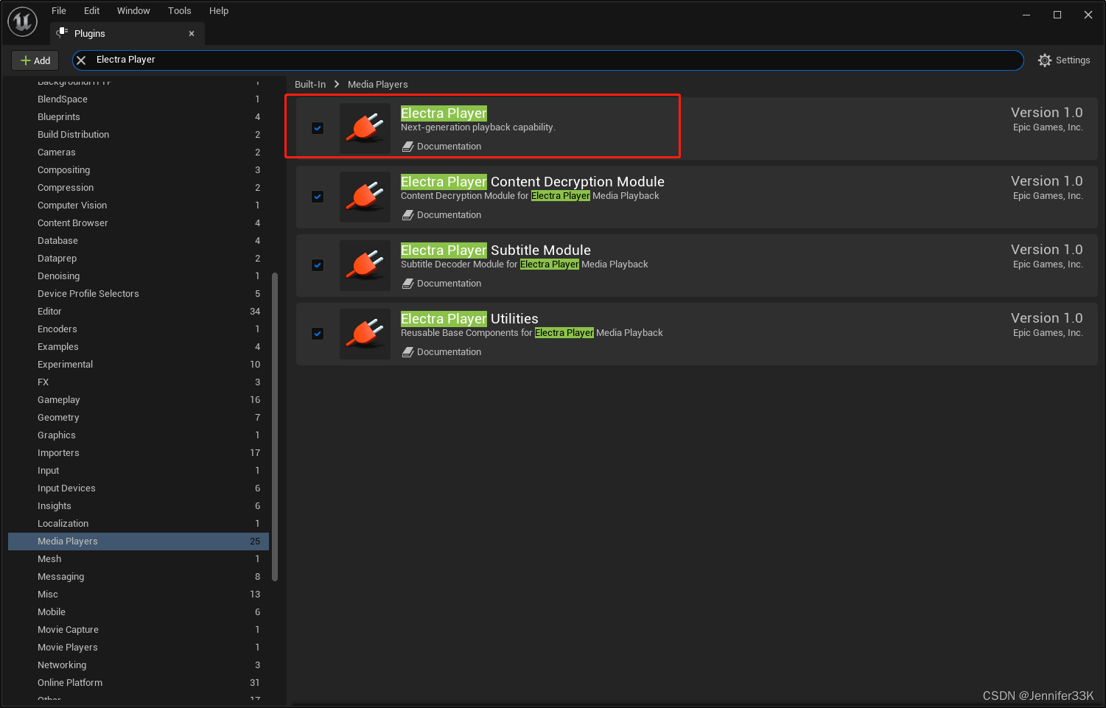Viewport: 1106px width, 708px height.
Task: Select the Experimental category
Action: (139, 365)
